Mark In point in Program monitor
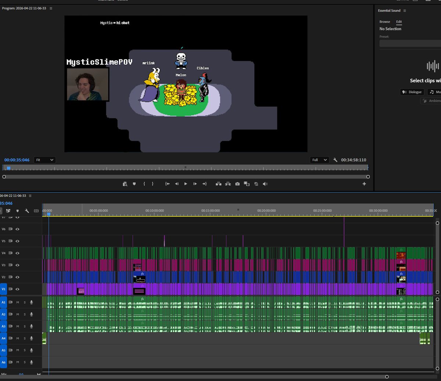The width and height of the screenshot is (441, 381). (x=144, y=184)
